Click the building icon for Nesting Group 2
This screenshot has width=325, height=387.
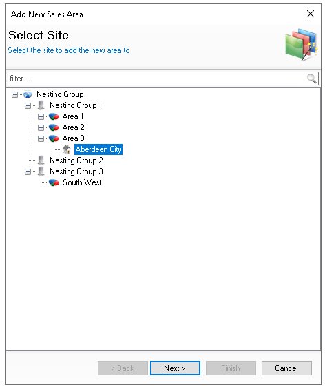coord(41,160)
